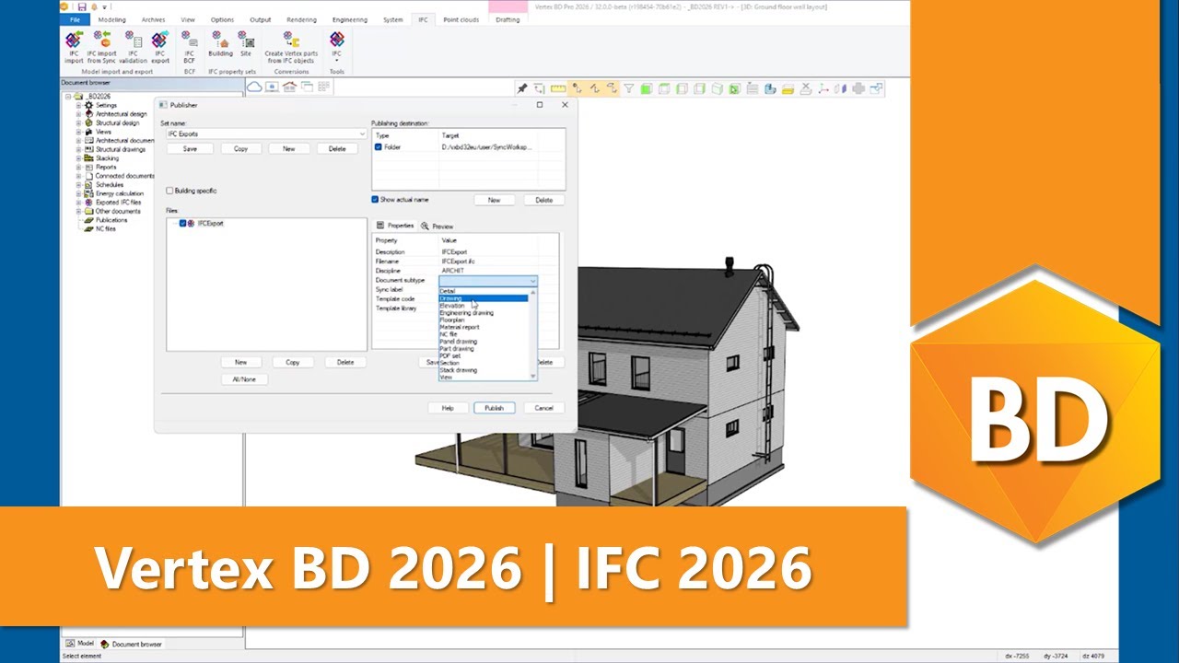Click the bell notification icon in title bar

tap(93, 6)
